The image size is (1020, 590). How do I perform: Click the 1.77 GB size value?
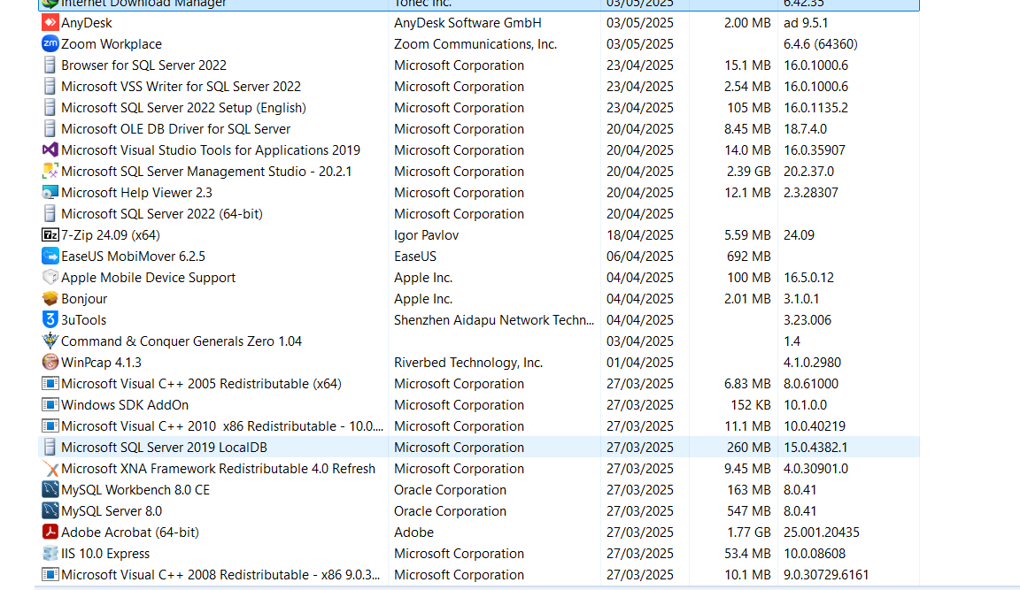[749, 533]
